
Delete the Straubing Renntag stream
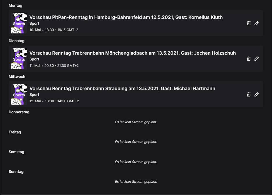click(248, 94)
